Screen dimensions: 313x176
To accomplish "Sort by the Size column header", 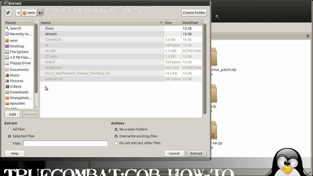I will [173, 23].
